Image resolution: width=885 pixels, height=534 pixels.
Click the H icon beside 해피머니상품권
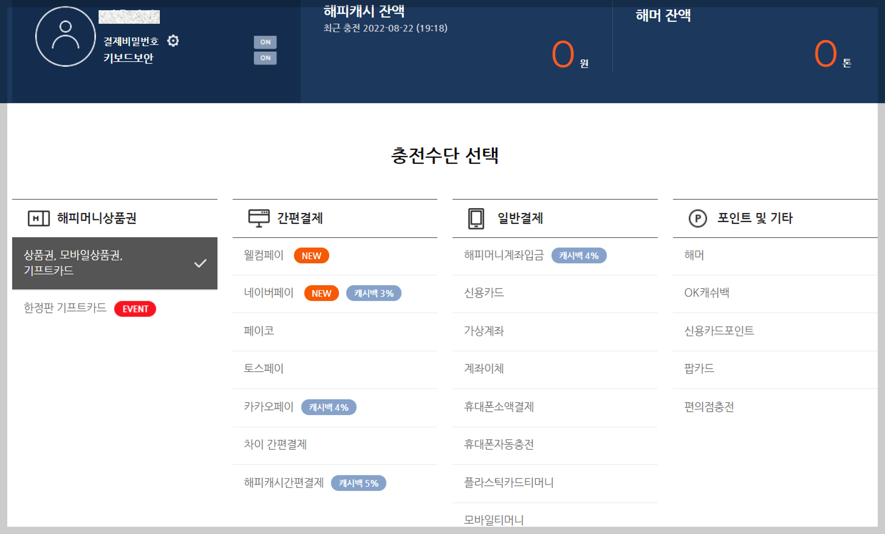point(38,218)
